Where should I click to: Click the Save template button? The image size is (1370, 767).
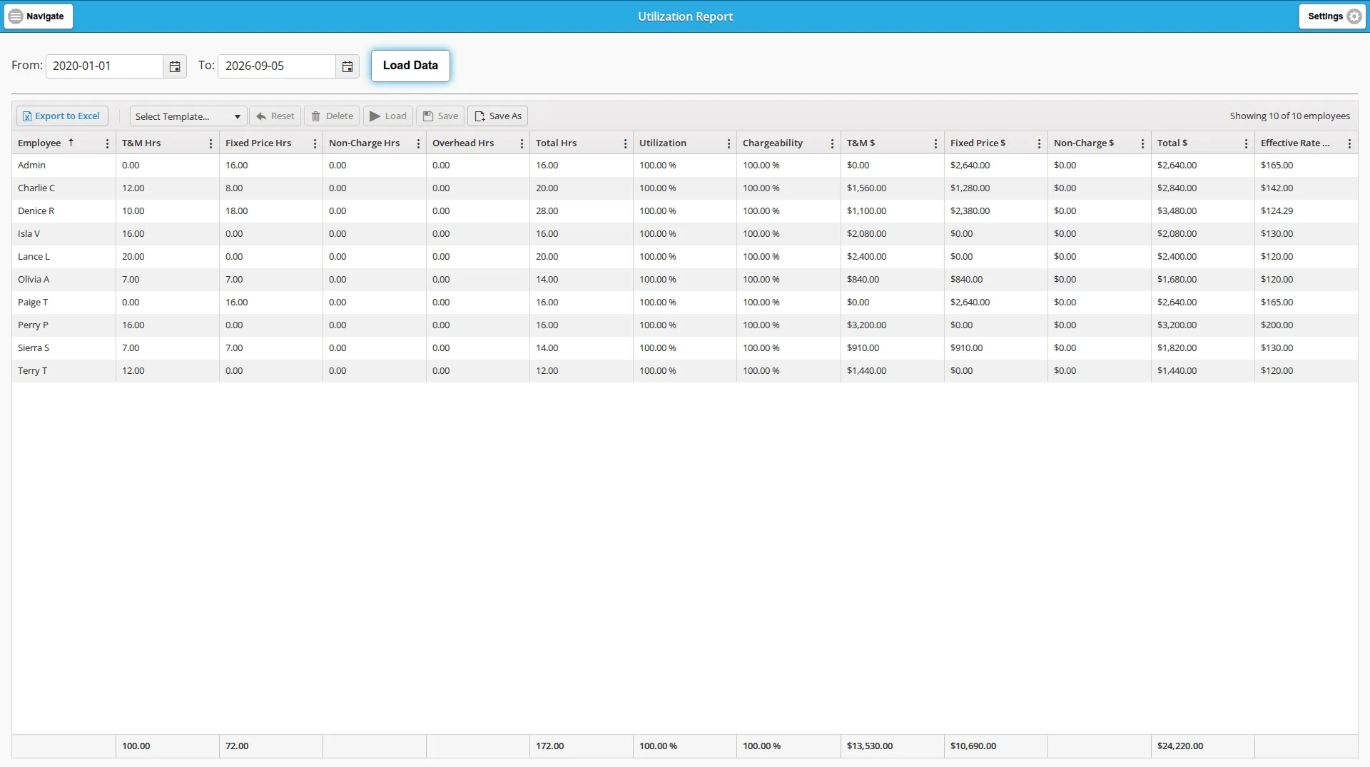(440, 116)
